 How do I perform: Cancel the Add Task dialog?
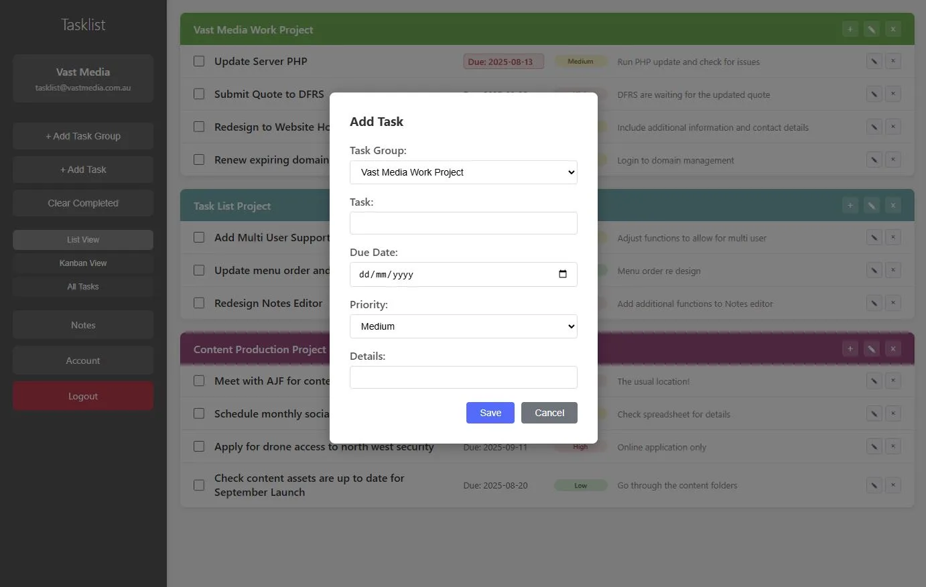point(549,413)
